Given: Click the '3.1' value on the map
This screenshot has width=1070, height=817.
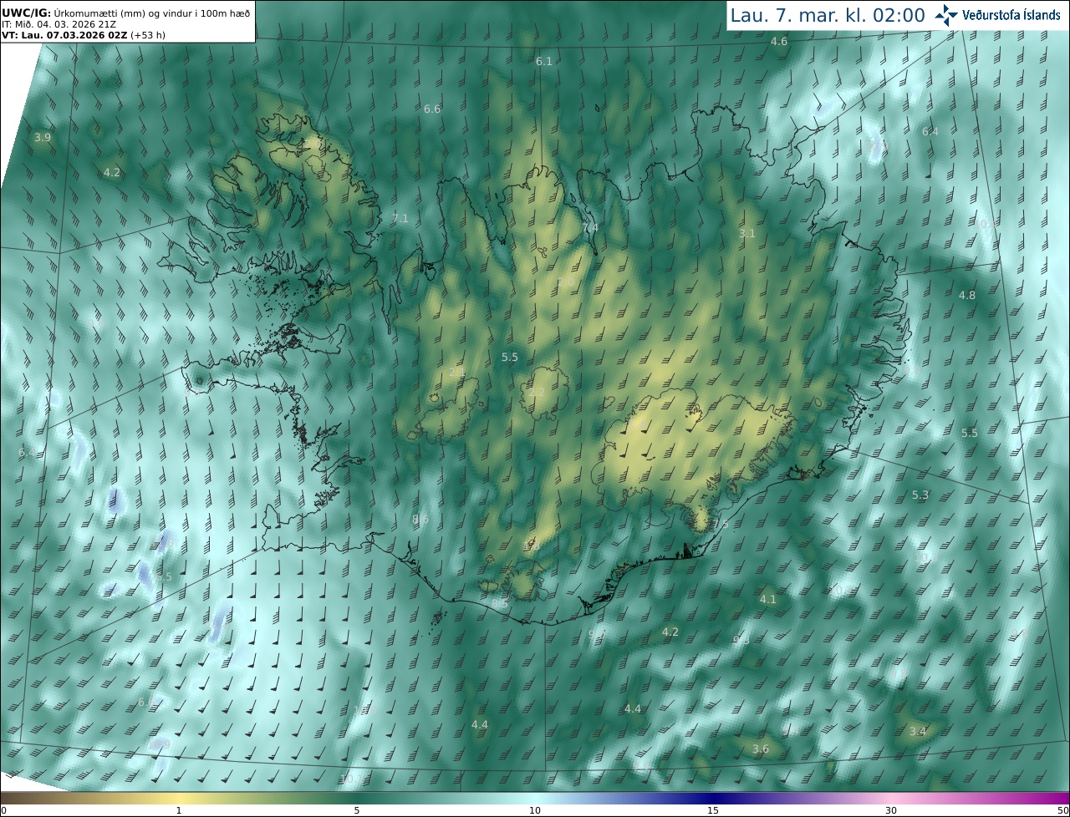Looking at the screenshot, I should click(x=747, y=234).
